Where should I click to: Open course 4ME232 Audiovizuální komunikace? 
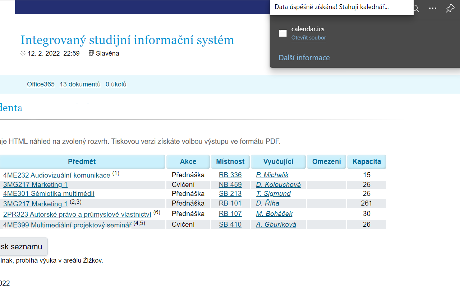coord(56,175)
